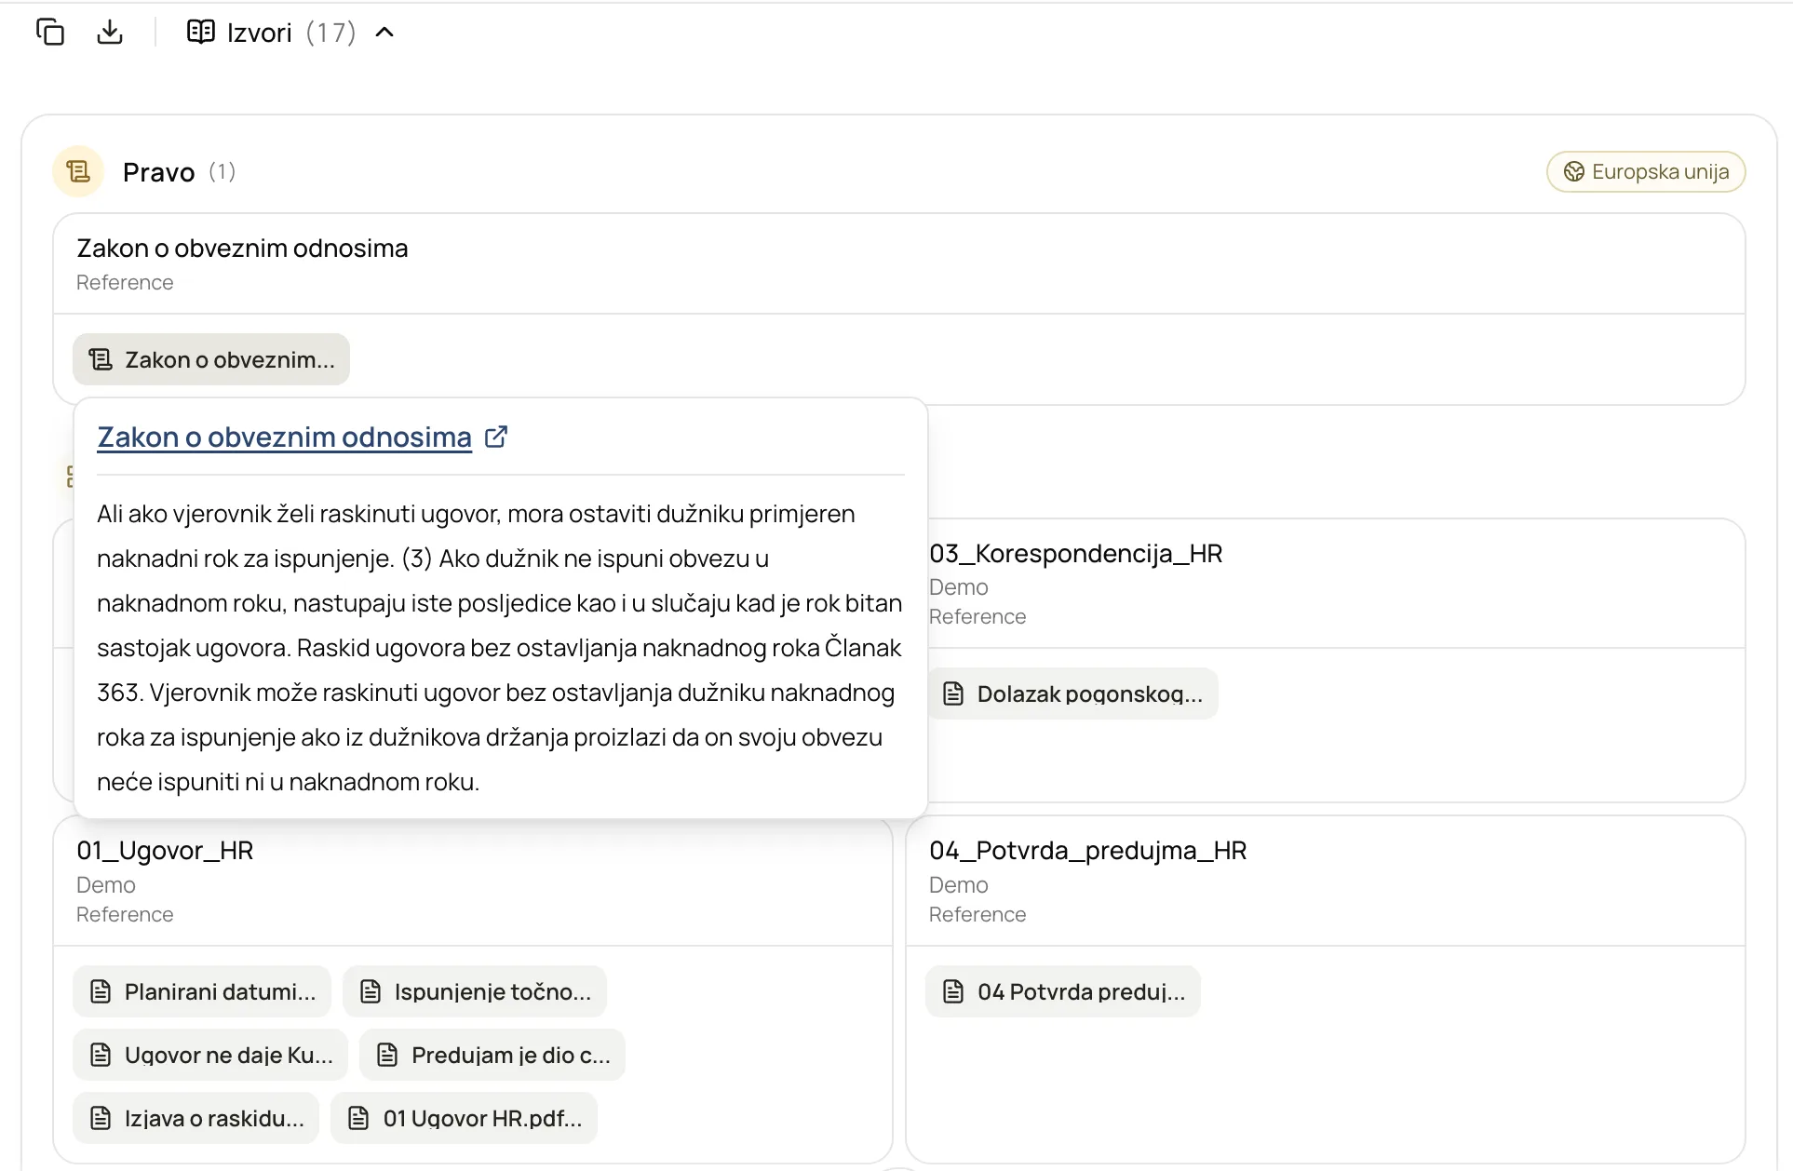Click the book icon next to Izvori

[x=201, y=33]
